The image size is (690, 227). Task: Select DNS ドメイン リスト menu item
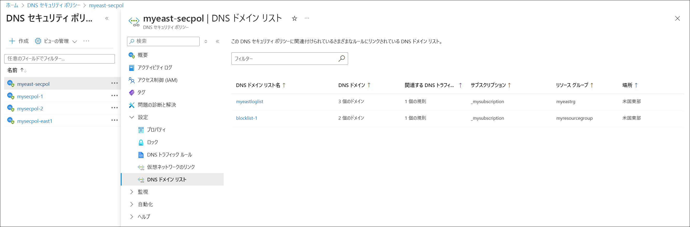tap(173, 179)
